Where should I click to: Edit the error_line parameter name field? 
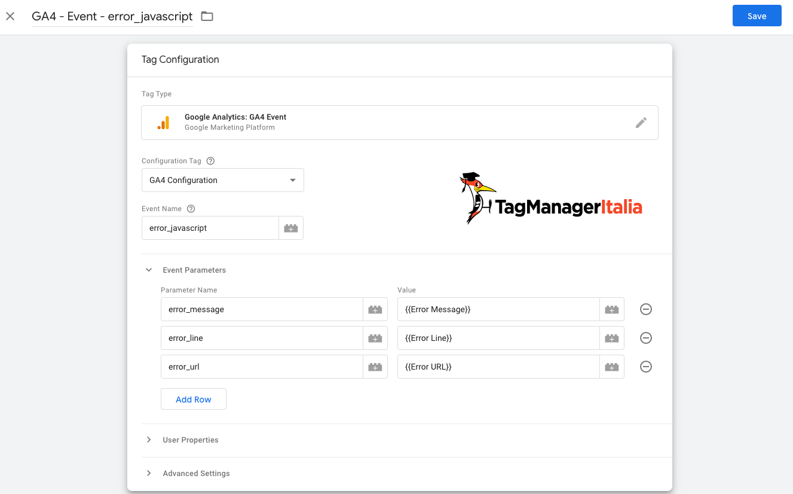pos(262,338)
